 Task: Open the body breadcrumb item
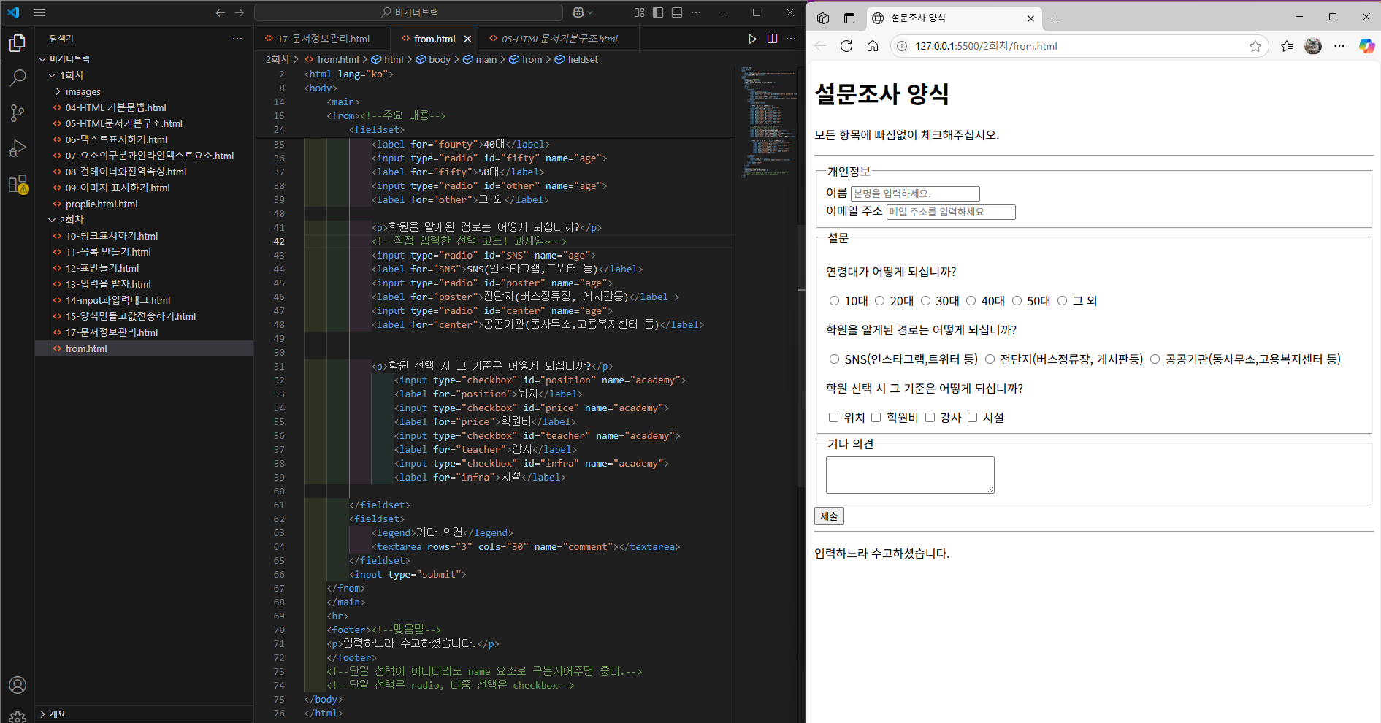pos(433,59)
